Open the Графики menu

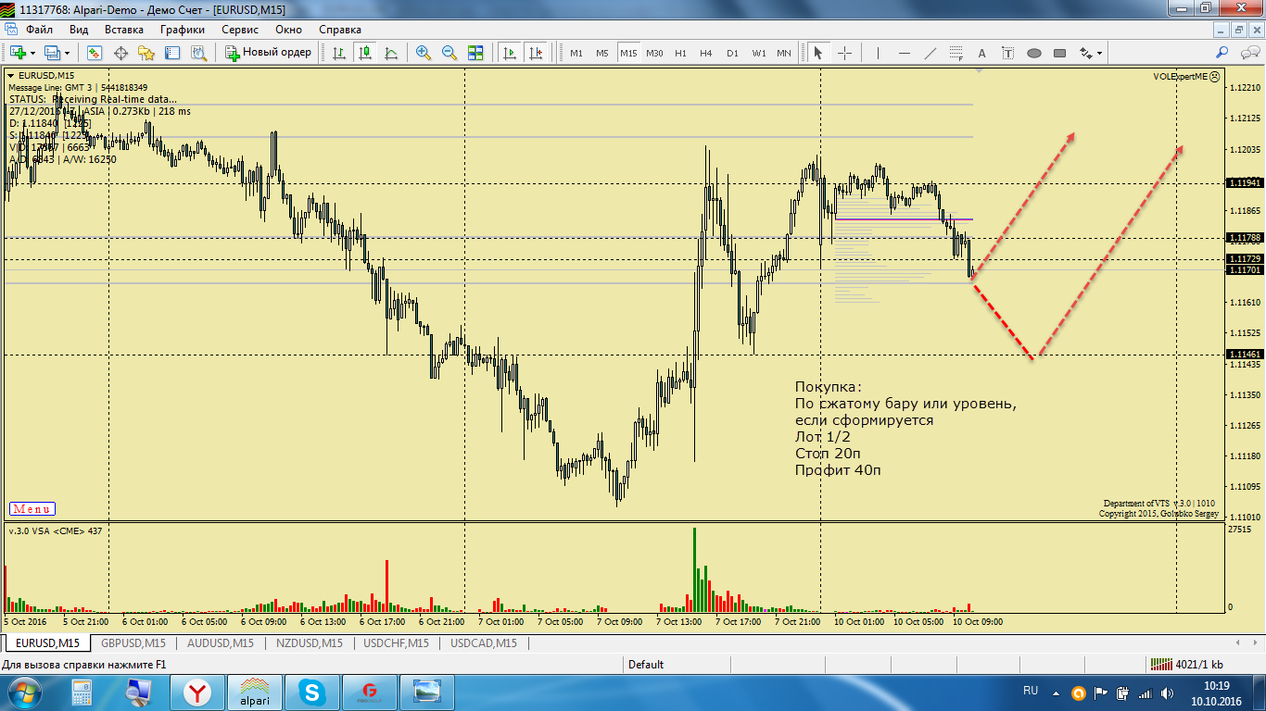tap(182, 29)
